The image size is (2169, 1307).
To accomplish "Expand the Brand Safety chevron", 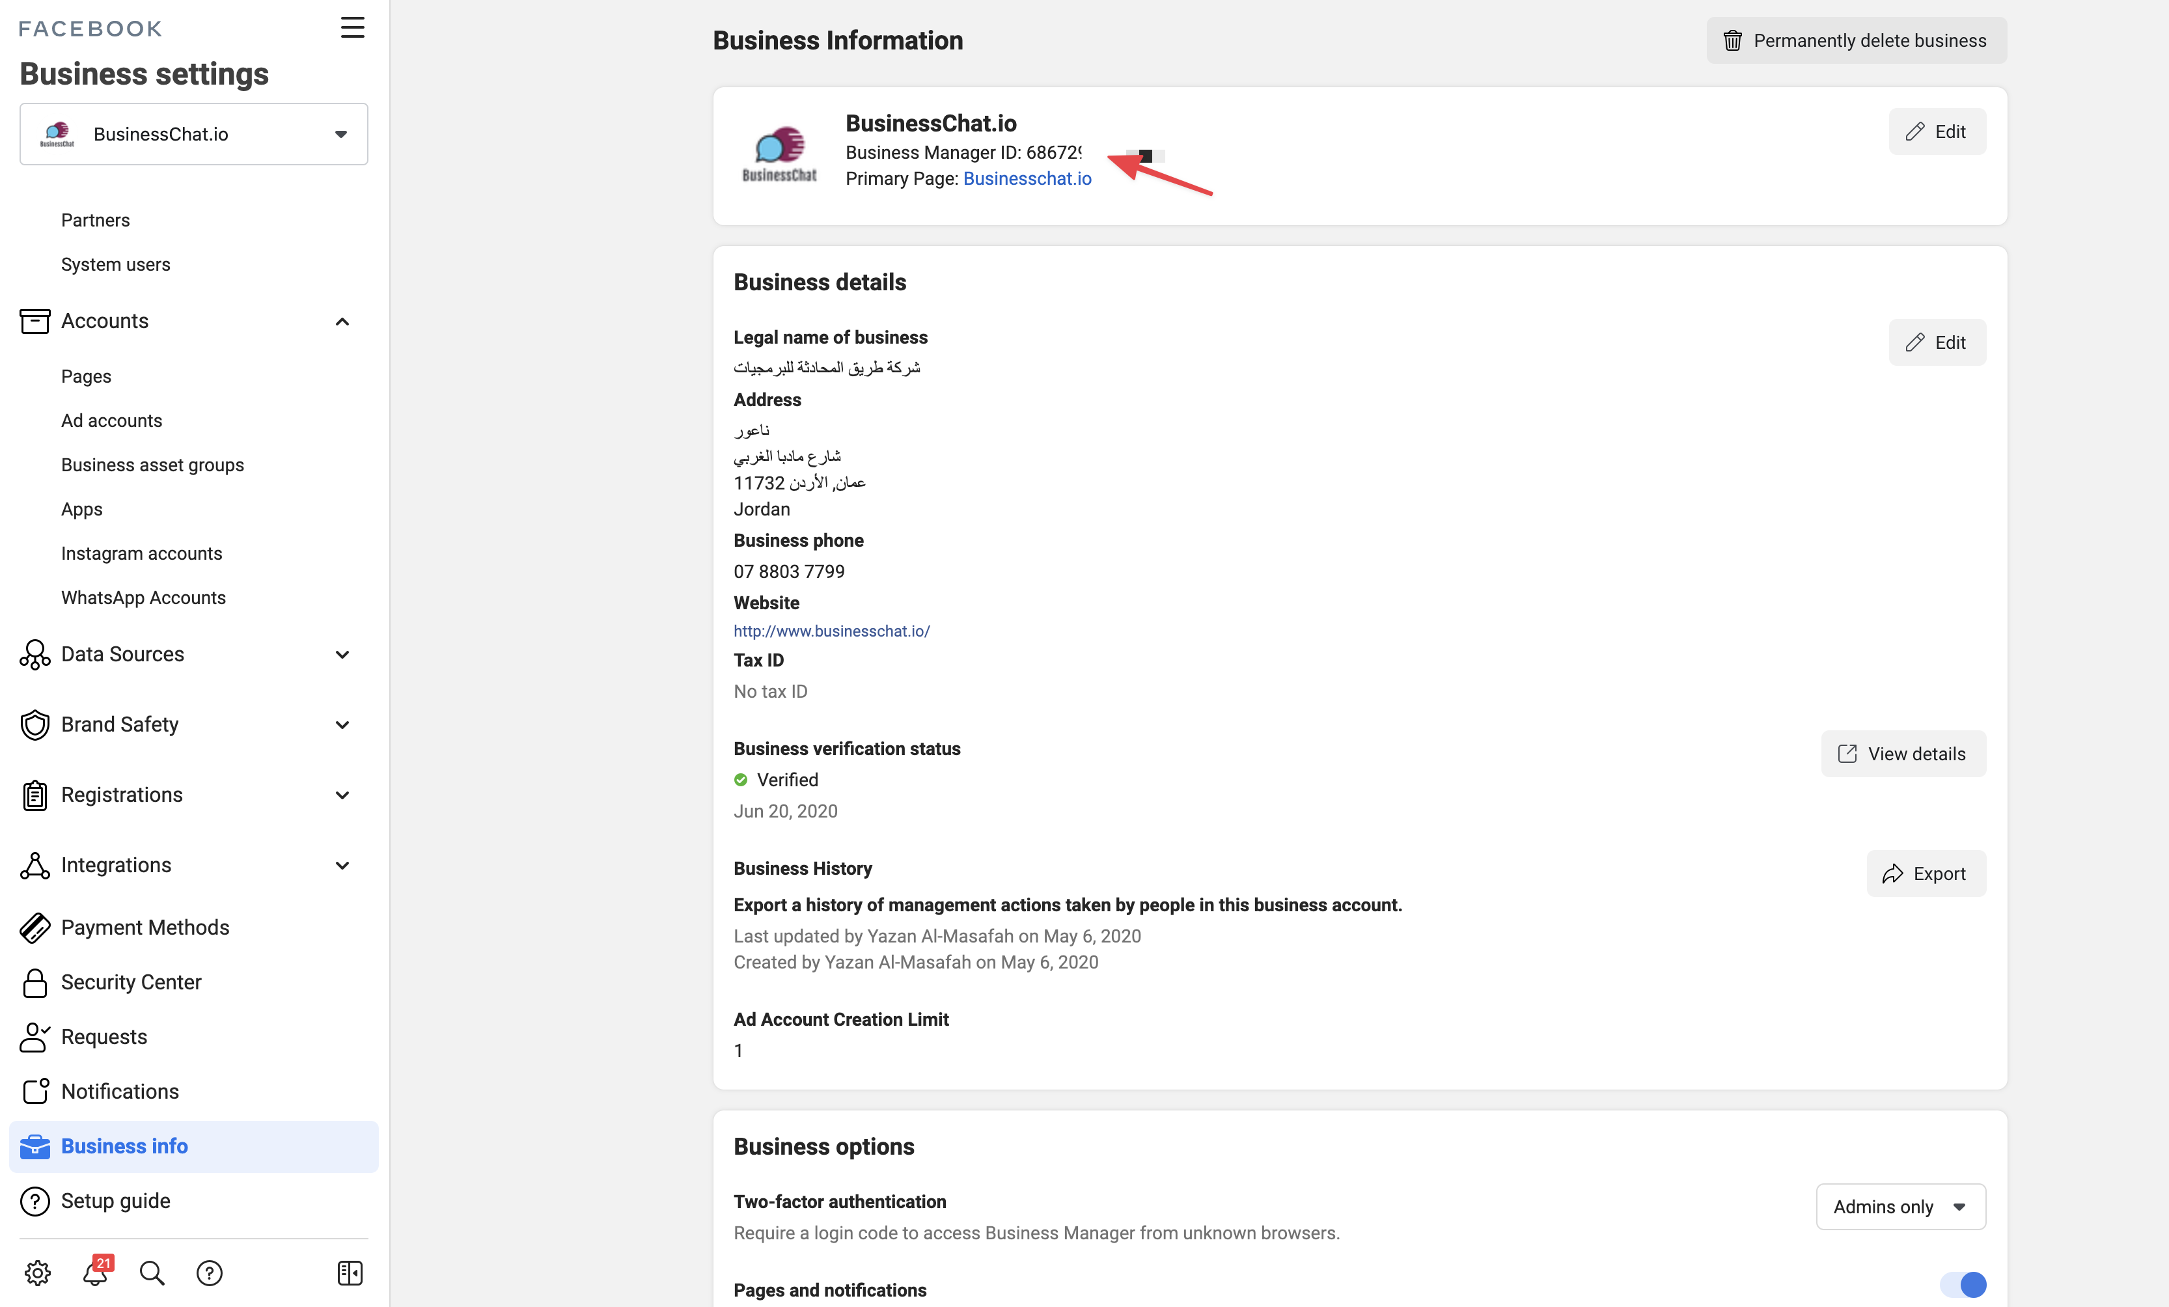I will (x=342, y=724).
